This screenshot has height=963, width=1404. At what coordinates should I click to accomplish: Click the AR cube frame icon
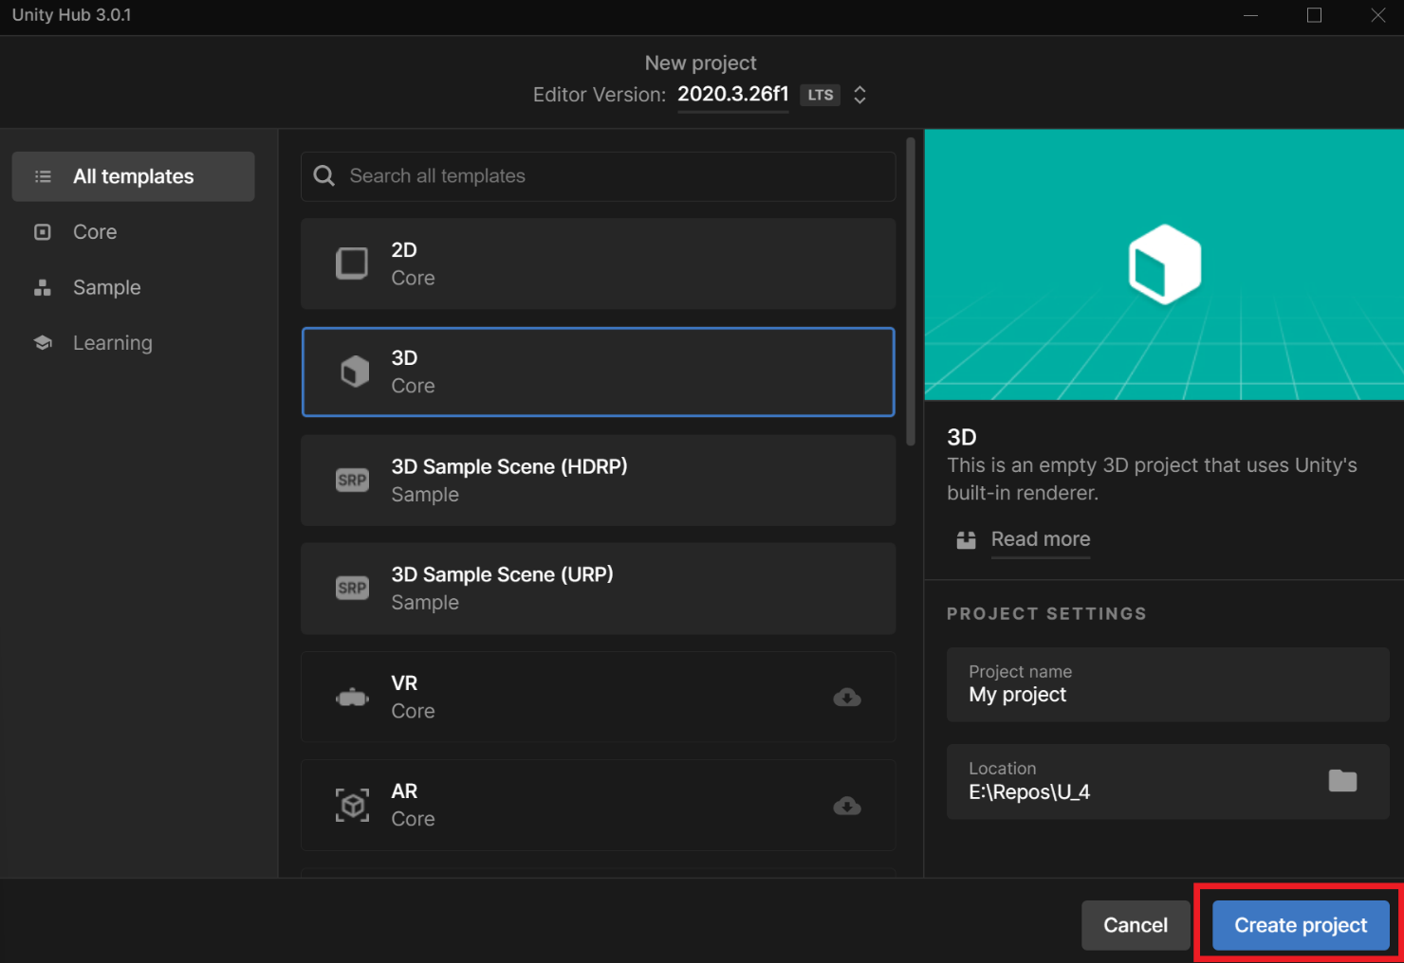352,806
